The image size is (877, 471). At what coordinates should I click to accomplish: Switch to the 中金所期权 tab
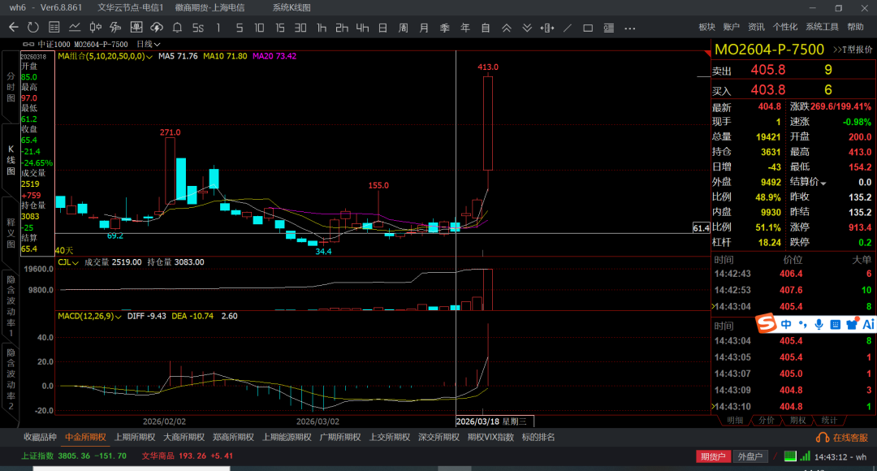point(85,437)
